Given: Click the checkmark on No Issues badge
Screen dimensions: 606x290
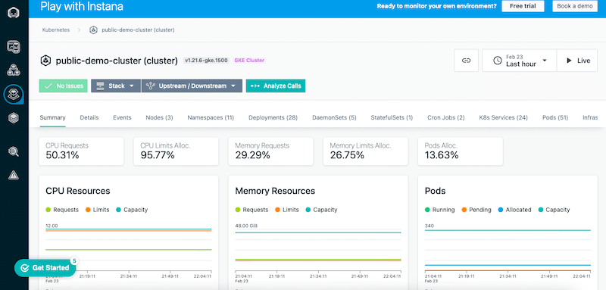Looking at the screenshot, I should [48, 86].
